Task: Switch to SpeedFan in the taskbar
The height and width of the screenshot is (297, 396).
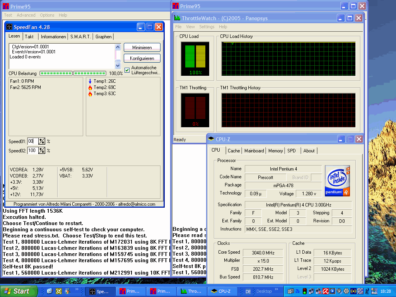Action: [100, 291]
